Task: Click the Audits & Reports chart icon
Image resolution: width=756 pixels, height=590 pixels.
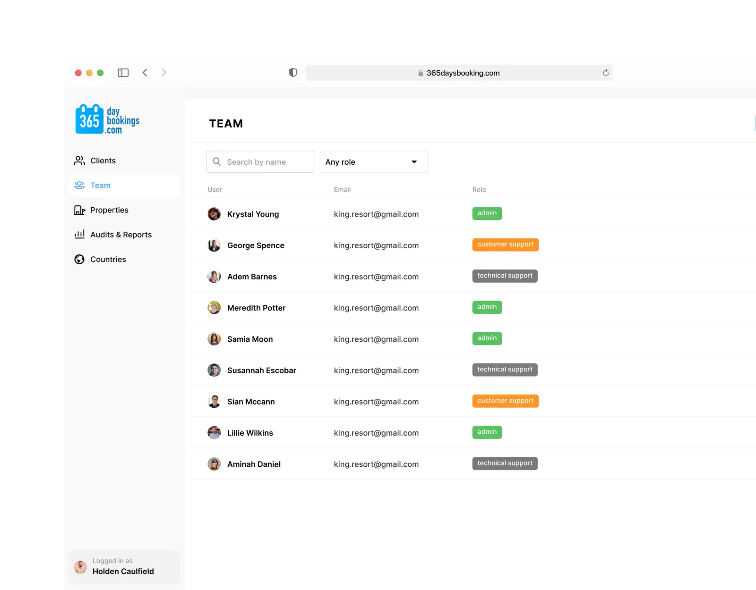Action: click(x=79, y=235)
